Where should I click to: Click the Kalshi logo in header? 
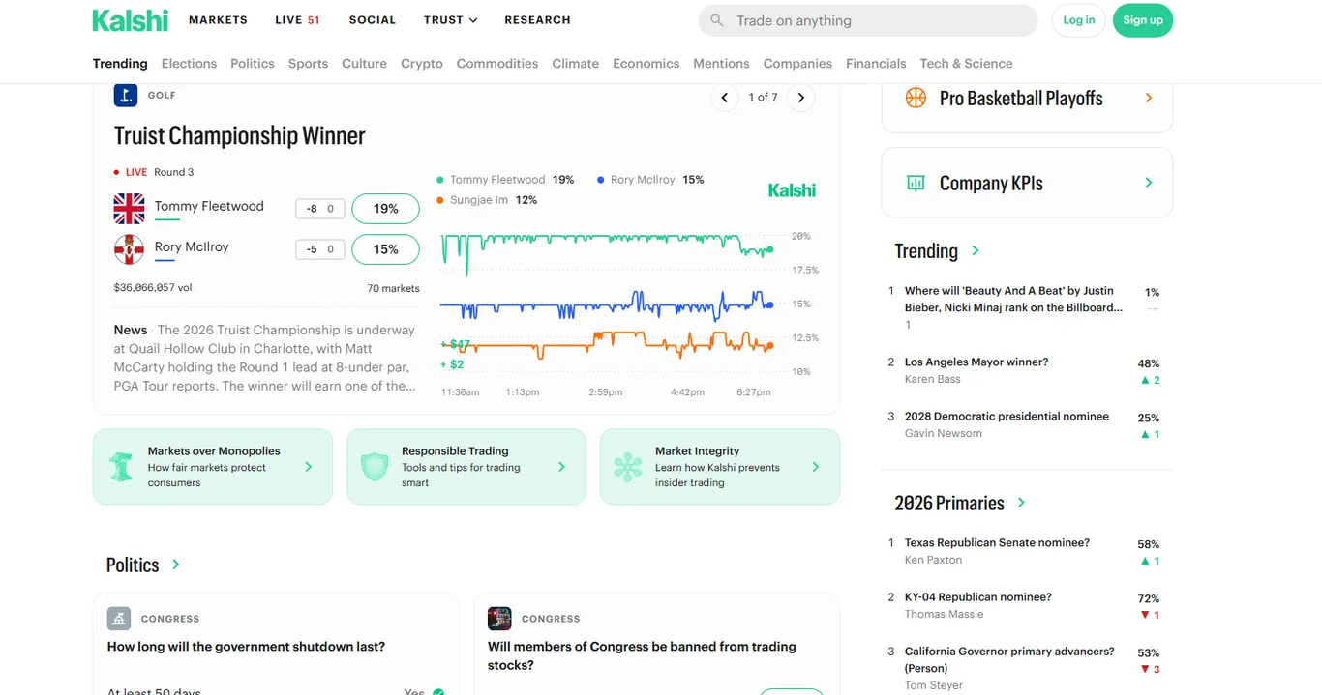pos(130,20)
